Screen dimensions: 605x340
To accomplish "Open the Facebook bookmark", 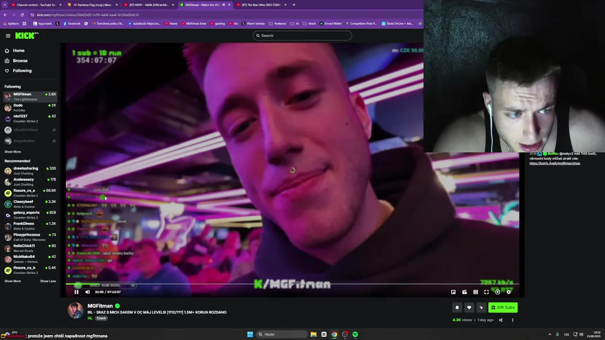I will (x=72, y=24).
